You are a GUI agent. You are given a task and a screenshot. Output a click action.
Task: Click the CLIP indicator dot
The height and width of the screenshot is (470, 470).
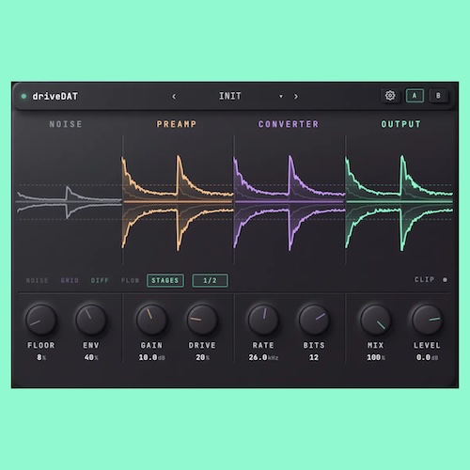click(445, 280)
